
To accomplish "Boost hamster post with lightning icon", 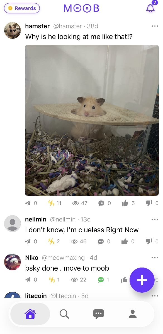I will 51,203.
